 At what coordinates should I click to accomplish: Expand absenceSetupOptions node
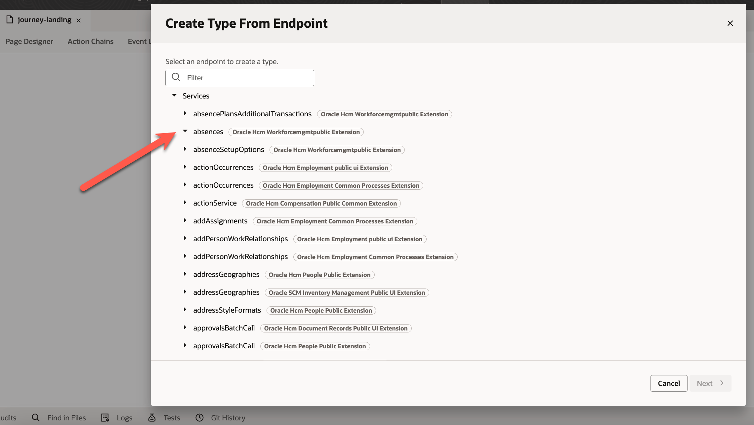[x=185, y=149]
